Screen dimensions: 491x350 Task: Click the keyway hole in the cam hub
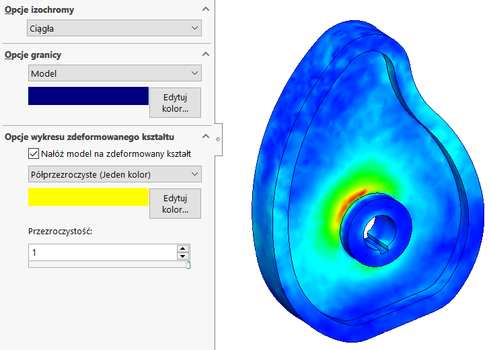point(373,237)
